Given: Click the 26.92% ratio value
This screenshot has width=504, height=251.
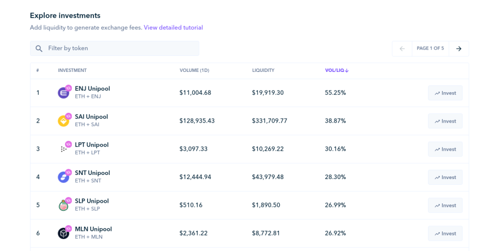Looking at the screenshot, I should coord(336,233).
